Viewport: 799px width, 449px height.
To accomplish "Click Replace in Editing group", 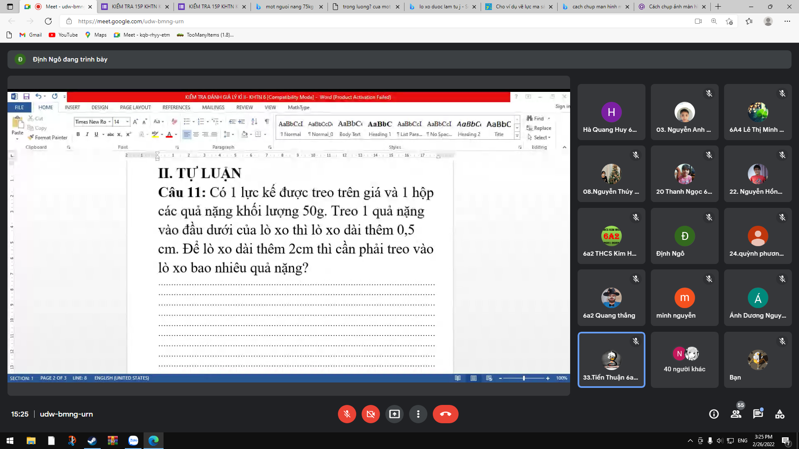I will (x=538, y=128).
